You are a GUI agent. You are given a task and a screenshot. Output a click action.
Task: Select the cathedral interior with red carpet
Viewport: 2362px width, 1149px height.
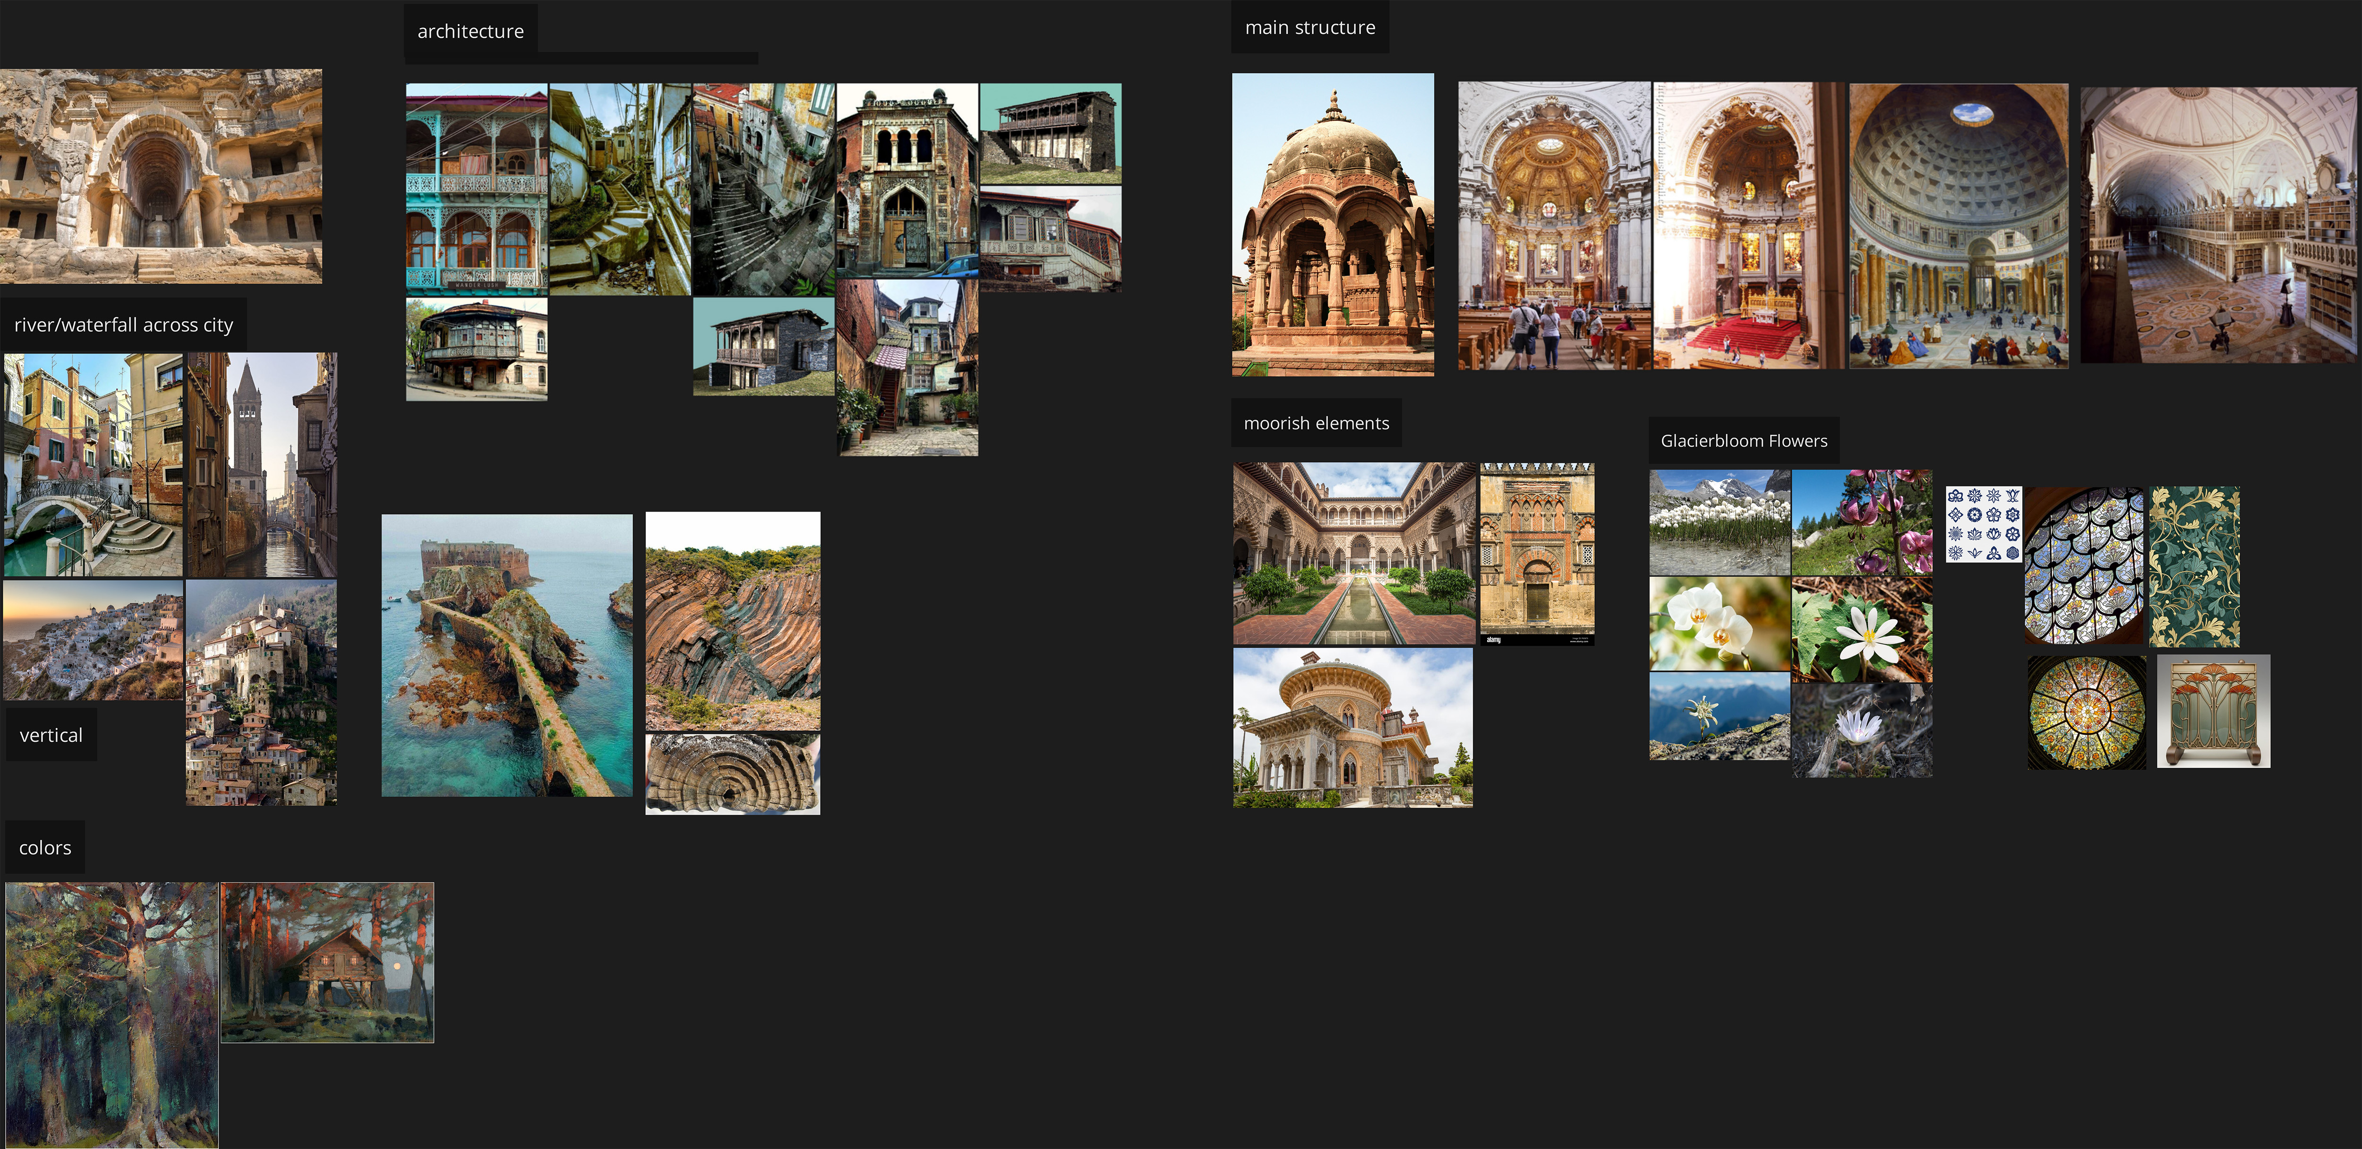(x=1749, y=225)
